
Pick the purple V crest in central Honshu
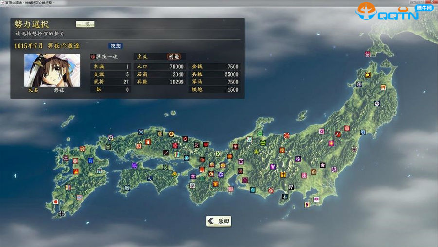coord(273,166)
